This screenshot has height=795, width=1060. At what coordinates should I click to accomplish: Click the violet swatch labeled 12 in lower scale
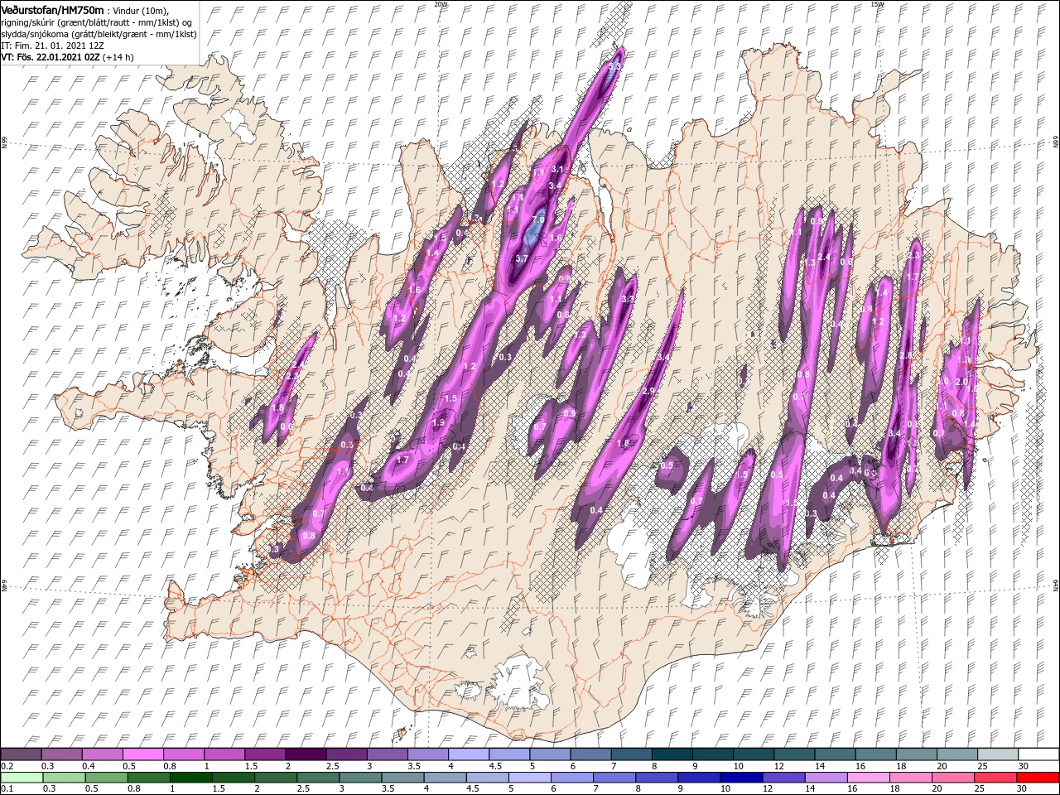tap(783, 778)
